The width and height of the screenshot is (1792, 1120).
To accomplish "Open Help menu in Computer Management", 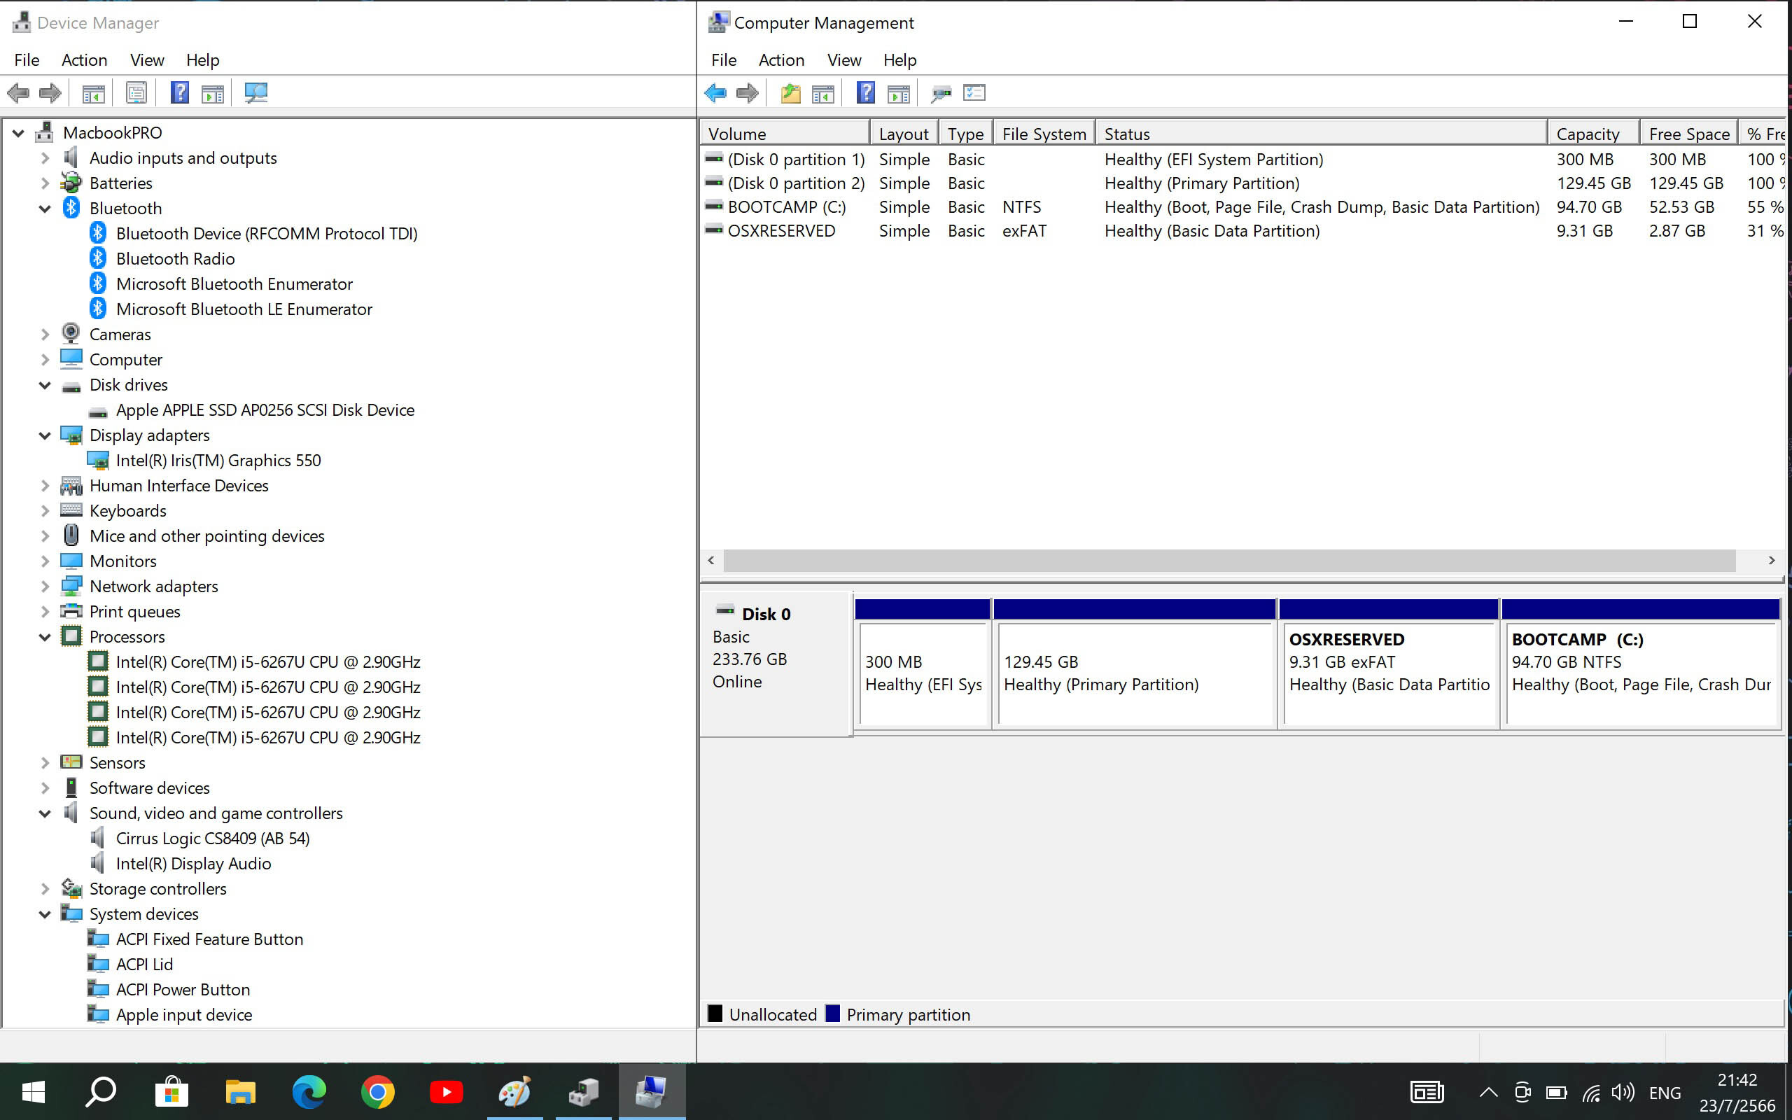I will (899, 60).
